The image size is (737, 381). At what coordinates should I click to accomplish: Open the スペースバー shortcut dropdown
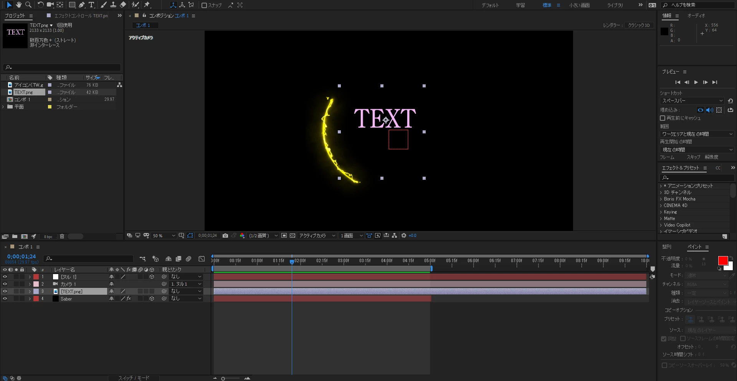(x=692, y=101)
